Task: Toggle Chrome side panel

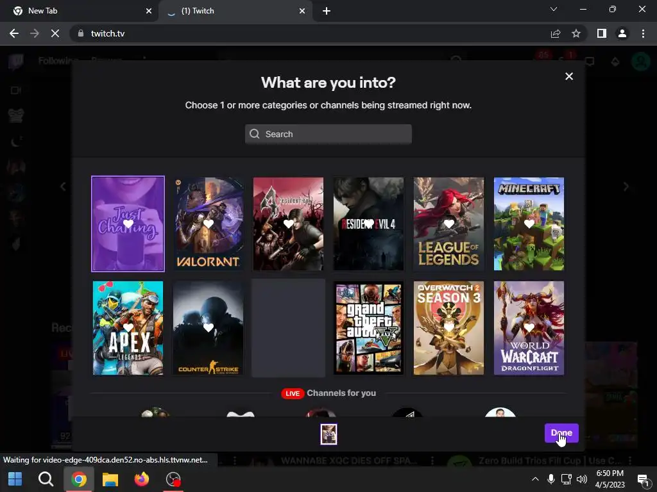Action: (x=602, y=33)
